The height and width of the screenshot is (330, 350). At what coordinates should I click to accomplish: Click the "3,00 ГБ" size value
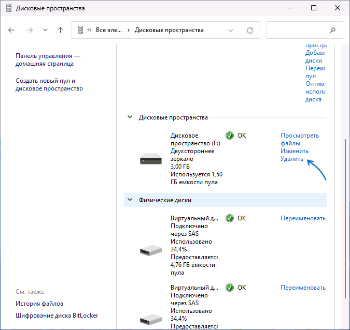180,167
